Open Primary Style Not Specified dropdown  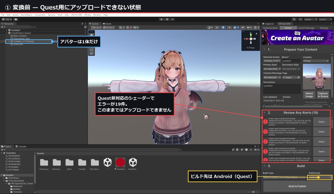pyautogui.click(x=272, y=69)
